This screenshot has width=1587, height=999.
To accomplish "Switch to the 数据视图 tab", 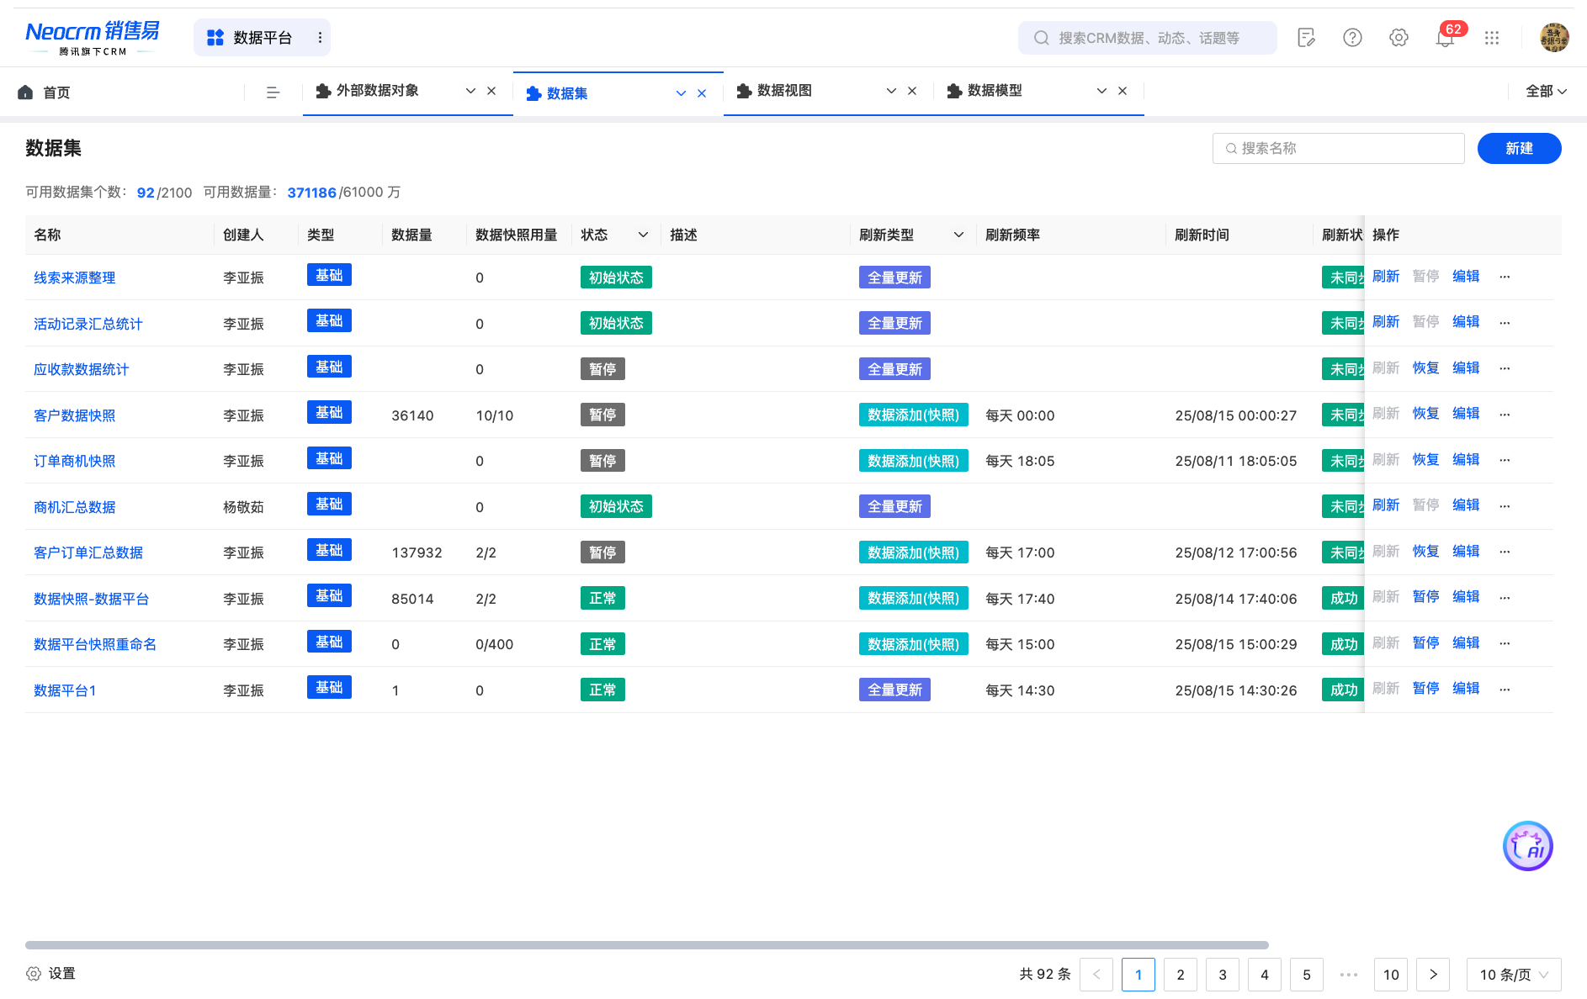I will (784, 91).
